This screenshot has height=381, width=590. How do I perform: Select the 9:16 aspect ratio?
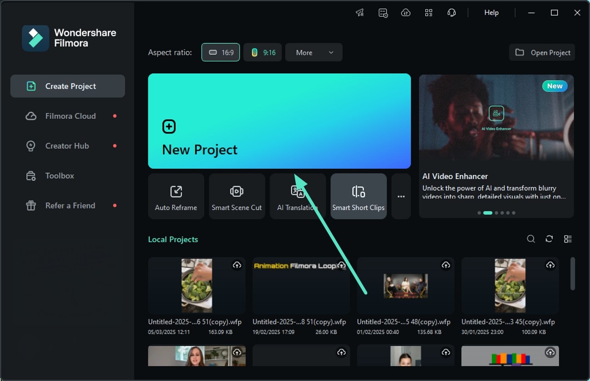(263, 53)
